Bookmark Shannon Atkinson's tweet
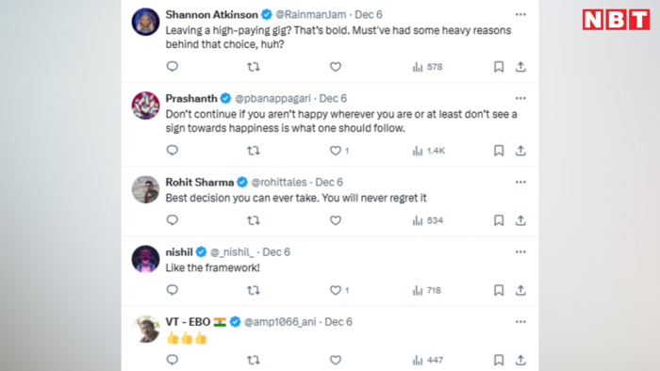 (499, 67)
